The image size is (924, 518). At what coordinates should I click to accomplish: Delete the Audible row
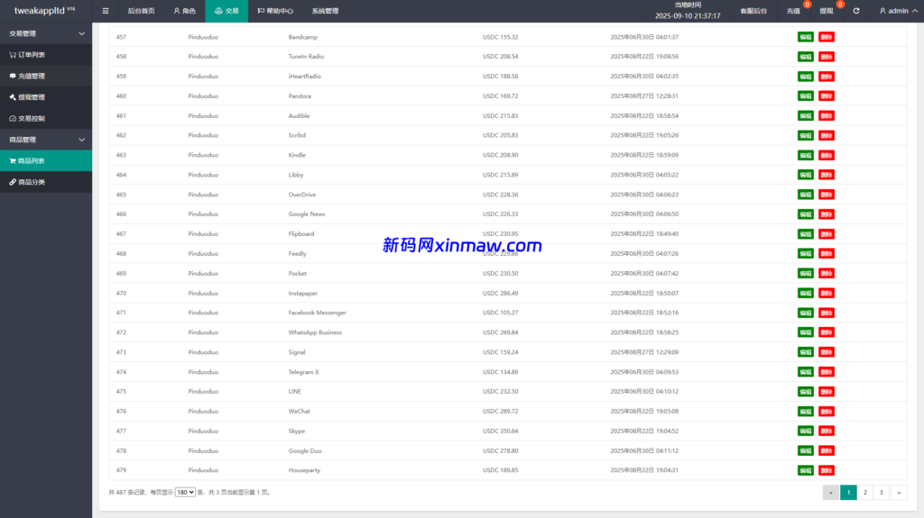pyautogui.click(x=827, y=116)
